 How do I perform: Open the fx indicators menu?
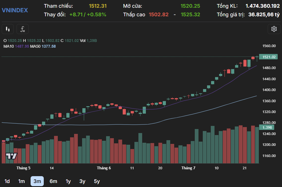point(22,29)
